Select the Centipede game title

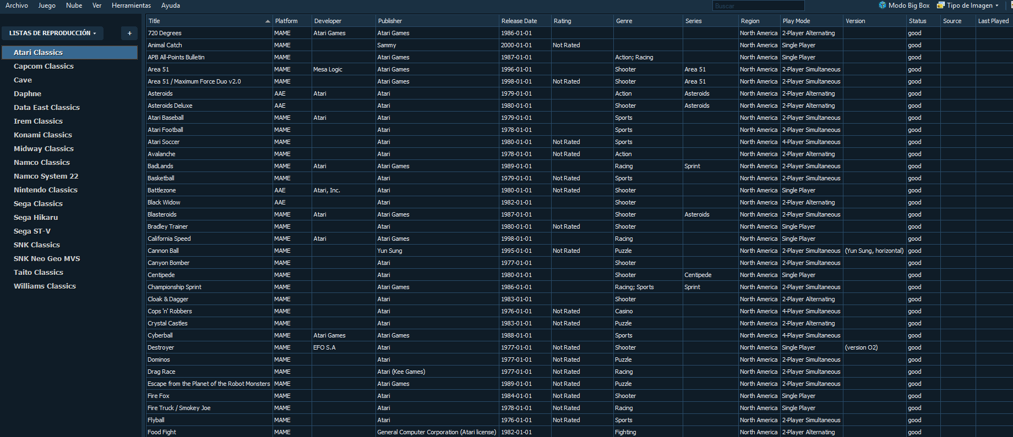click(x=161, y=275)
